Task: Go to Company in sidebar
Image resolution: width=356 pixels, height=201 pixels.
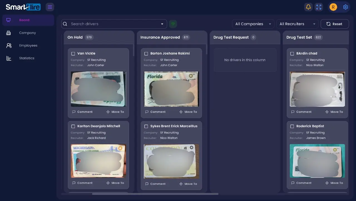Action: click(x=27, y=33)
